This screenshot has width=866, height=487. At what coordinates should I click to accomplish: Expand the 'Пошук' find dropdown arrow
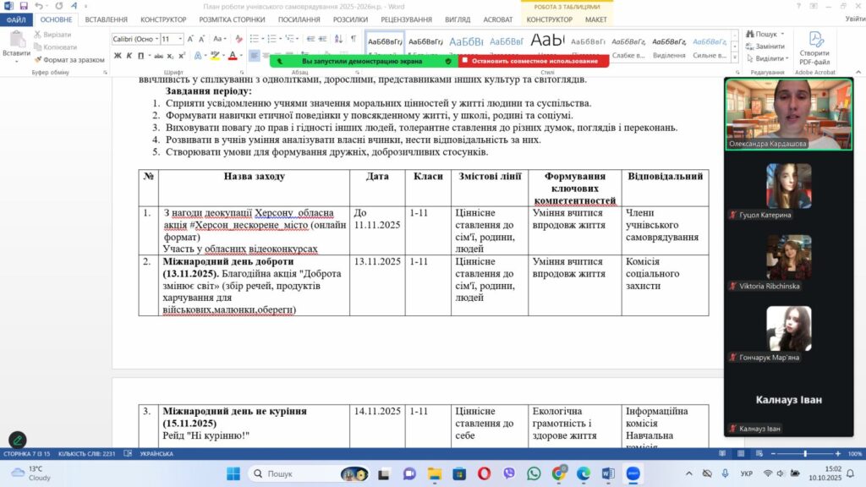click(x=784, y=35)
